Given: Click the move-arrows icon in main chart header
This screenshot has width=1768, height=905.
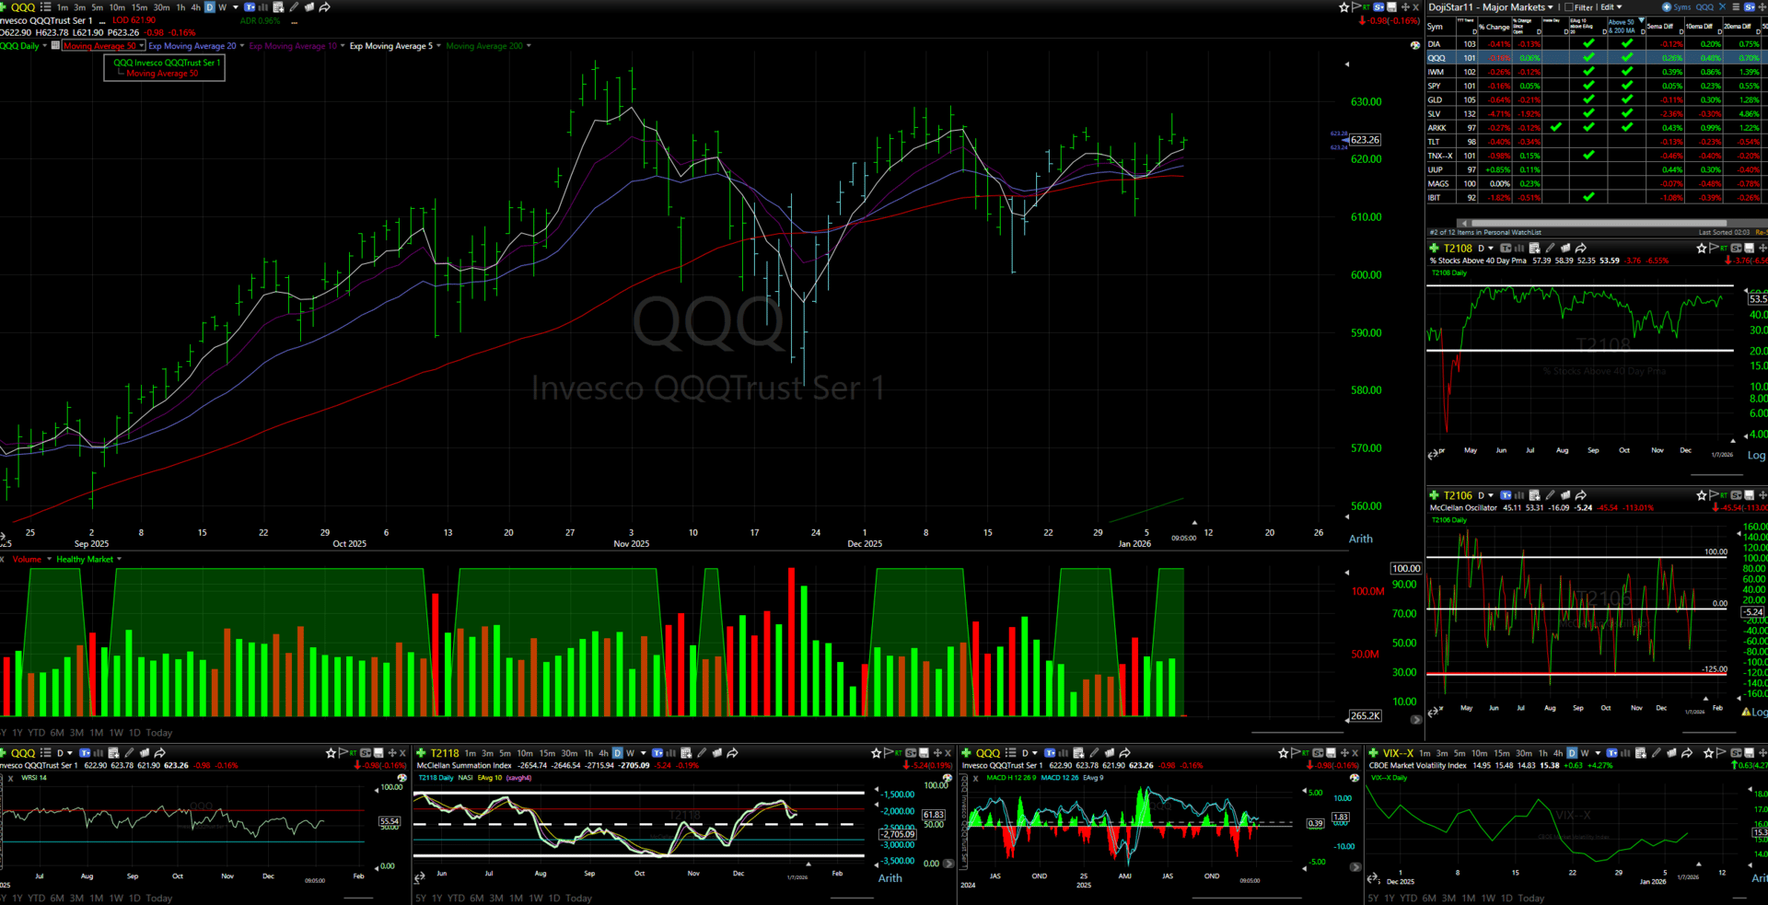Looking at the screenshot, I should click(x=1405, y=7).
